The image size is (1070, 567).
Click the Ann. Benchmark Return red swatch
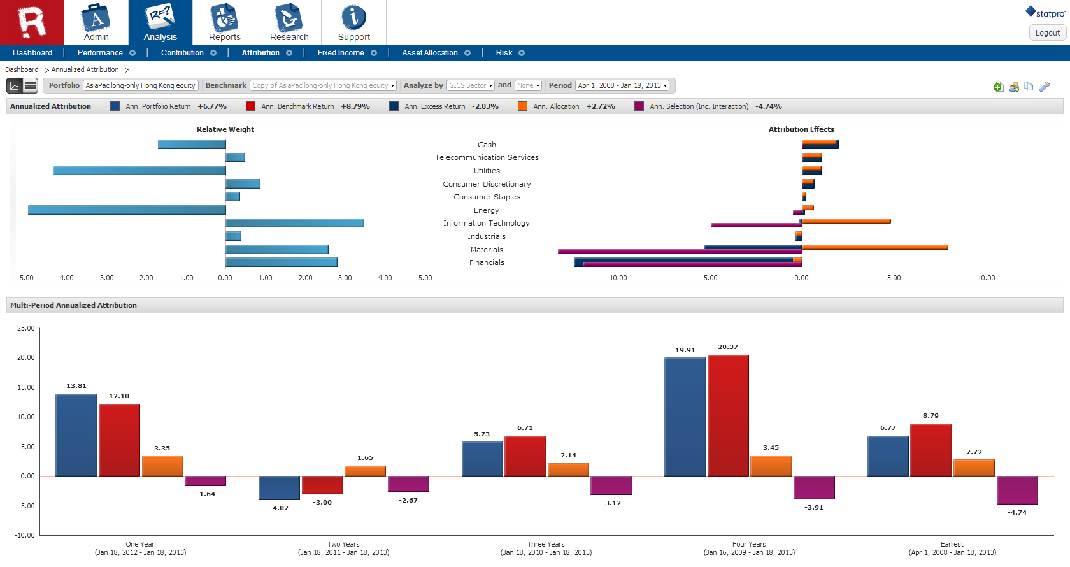pyautogui.click(x=250, y=106)
